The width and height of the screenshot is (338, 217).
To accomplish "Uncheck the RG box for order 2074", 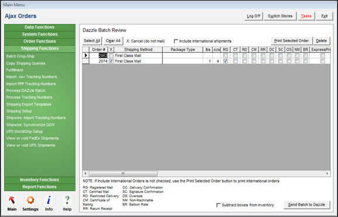I will [x=226, y=61].
